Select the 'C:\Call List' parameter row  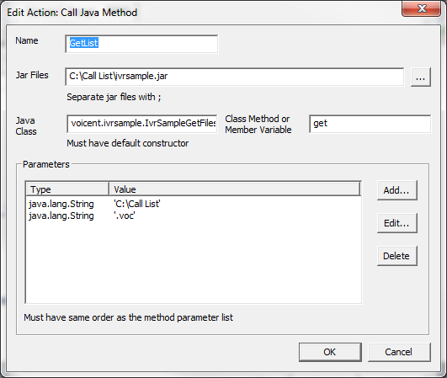194,204
